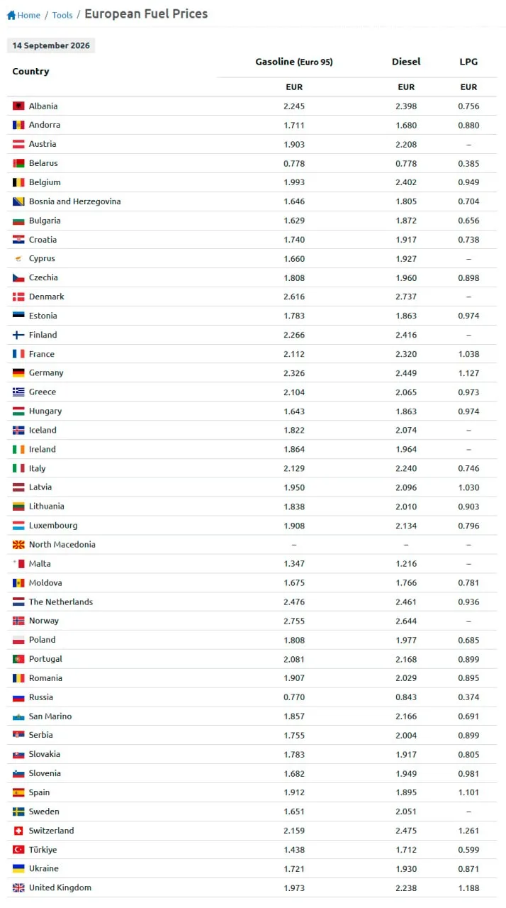Click the Home icon in breadcrumb
The height and width of the screenshot is (908, 506).
point(11,15)
